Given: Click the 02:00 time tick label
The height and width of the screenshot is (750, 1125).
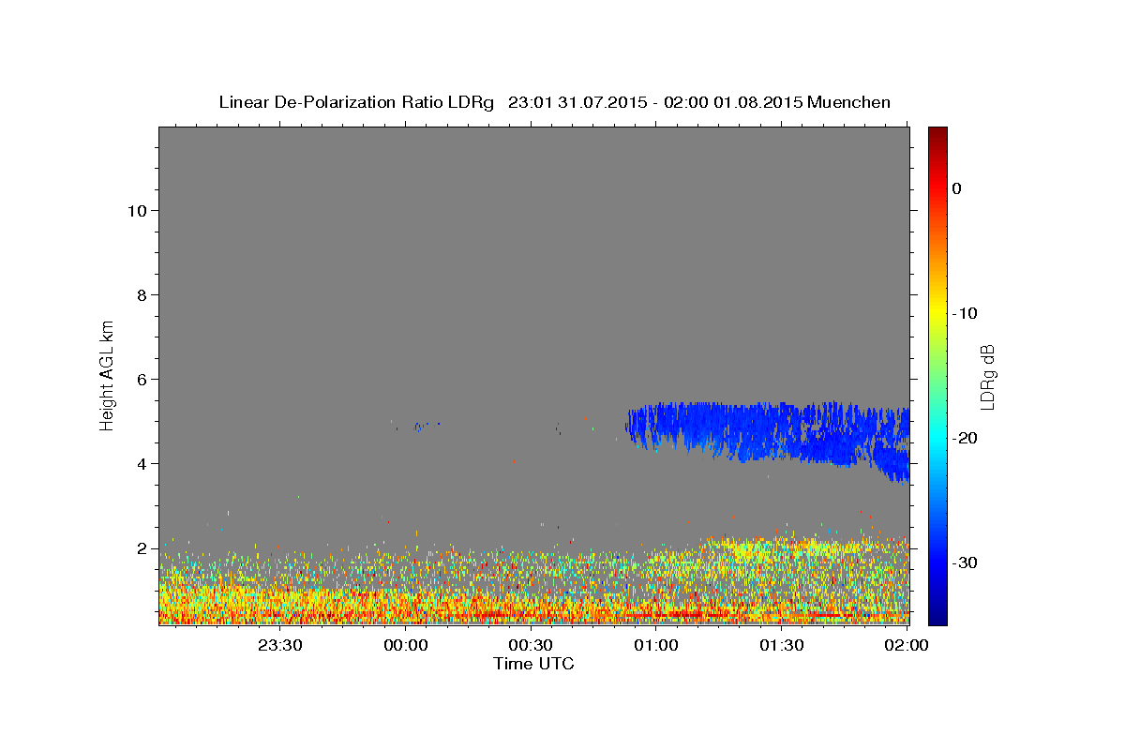Looking at the screenshot, I should pyautogui.click(x=907, y=645).
